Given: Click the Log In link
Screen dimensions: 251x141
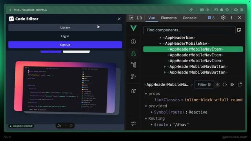Looking at the screenshot, I should click(x=65, y=36).
